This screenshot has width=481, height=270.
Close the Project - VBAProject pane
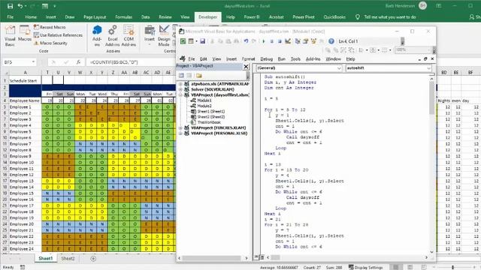click(246, 67)
